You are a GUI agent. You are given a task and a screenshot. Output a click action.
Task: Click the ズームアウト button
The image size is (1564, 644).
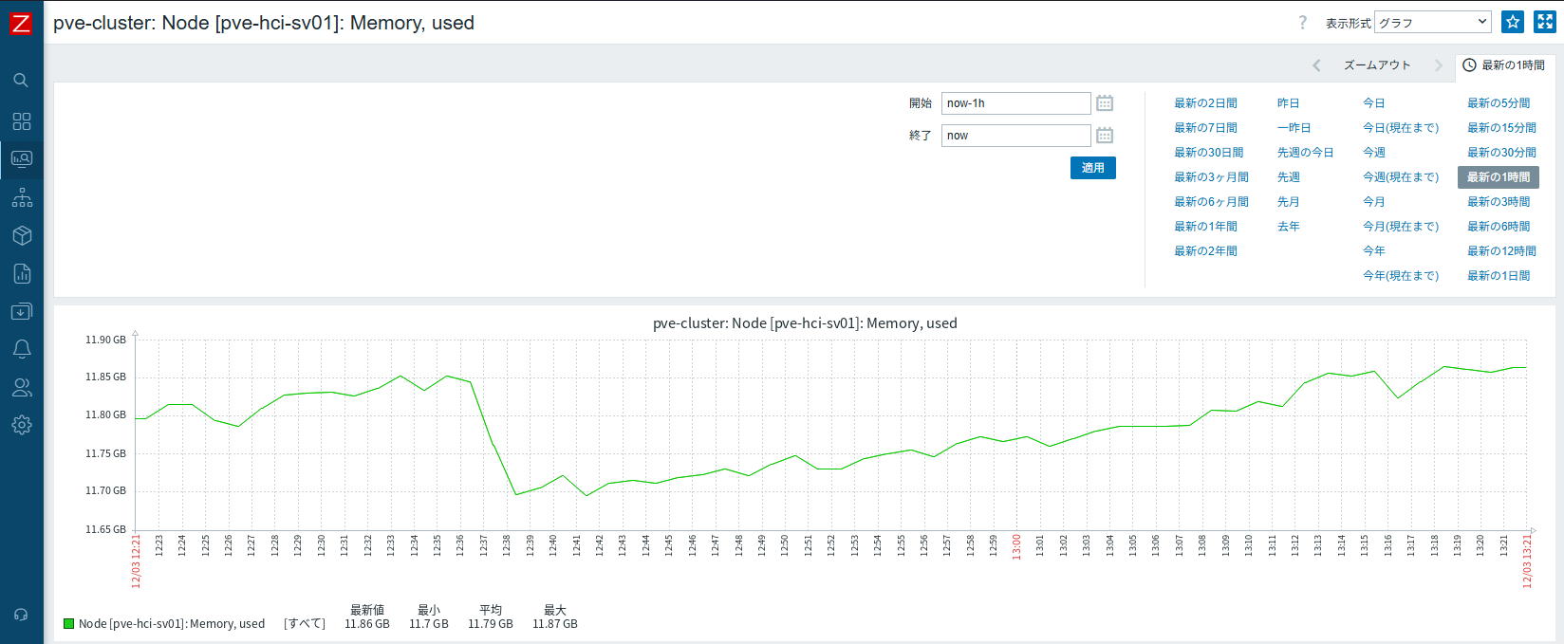coord(1376,65)
